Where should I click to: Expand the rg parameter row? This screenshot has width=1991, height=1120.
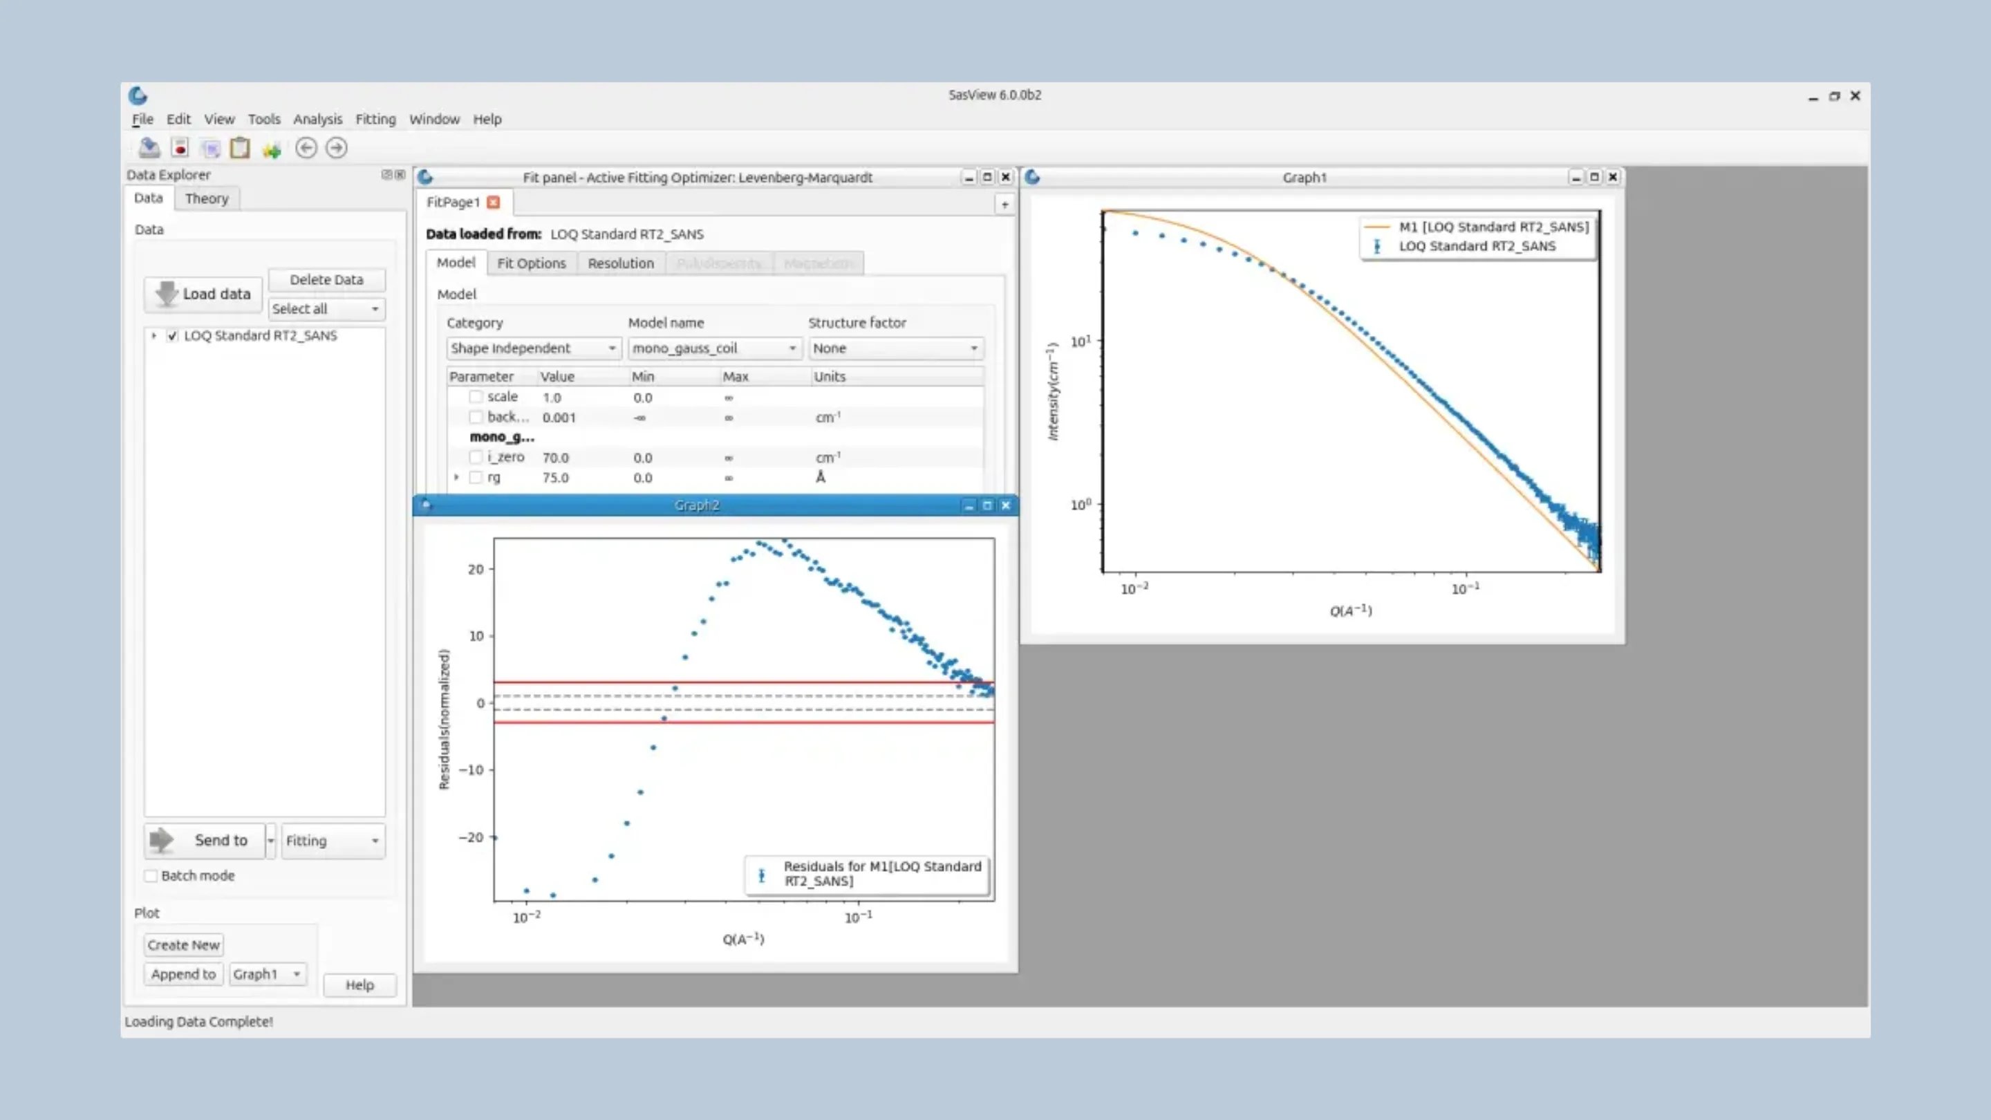[x=456, y=477]
